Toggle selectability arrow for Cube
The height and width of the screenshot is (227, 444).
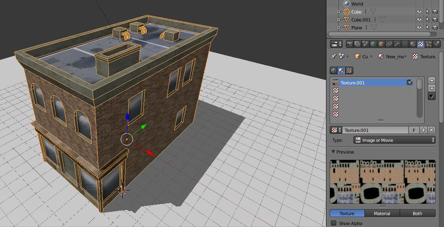[427, 11]
